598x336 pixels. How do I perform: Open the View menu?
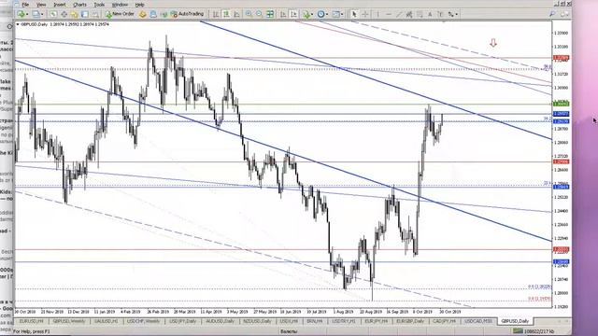tap(41, 5)
